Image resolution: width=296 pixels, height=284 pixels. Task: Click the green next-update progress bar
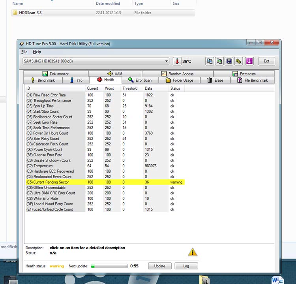pos(109,266)
